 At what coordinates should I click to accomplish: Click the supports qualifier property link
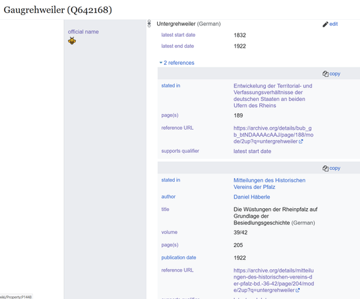click(x=180, y=151)
